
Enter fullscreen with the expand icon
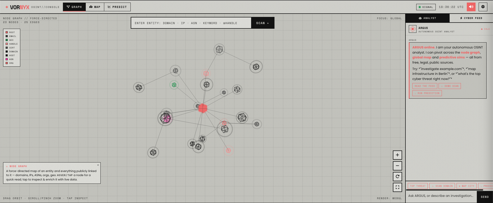pyautogui.click(x=397, y=187)
